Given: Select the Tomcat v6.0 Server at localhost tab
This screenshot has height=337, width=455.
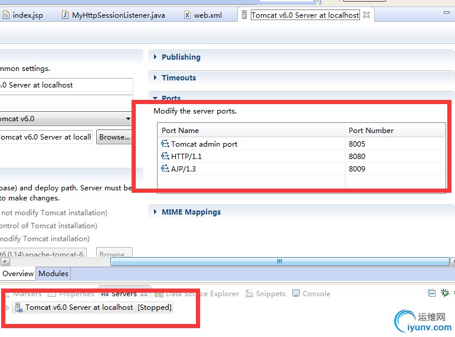Looking at the screenshot, I should pyautogui.click(x=305, y=15).
